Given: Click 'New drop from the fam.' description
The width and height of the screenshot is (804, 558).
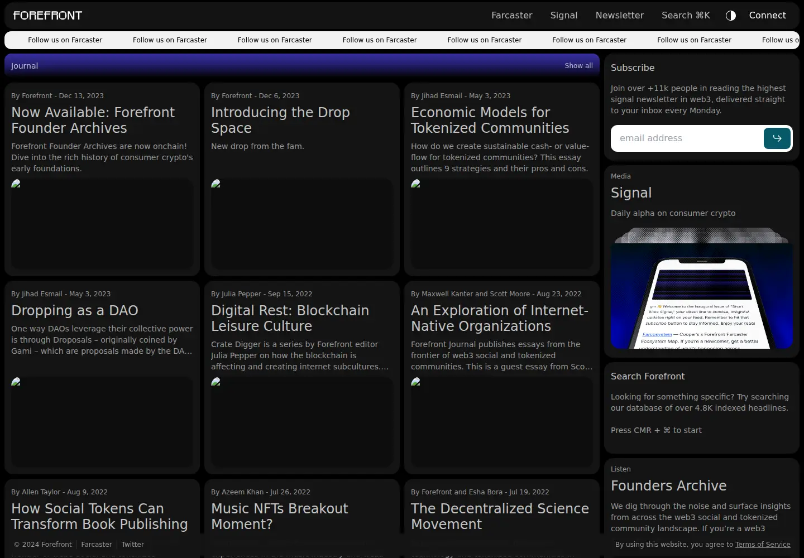Looking at the screenshot, I should pos(257,146).
